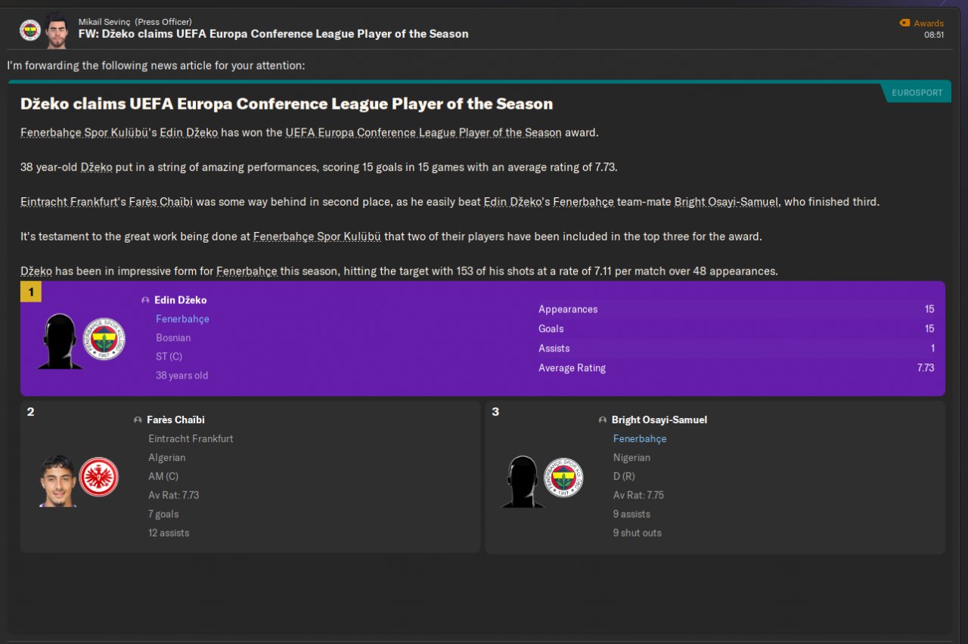Viewport: 968px width, 644px height.
Task: Click the person icon beside Farès Chaïbi
Action: click(138, 420)
